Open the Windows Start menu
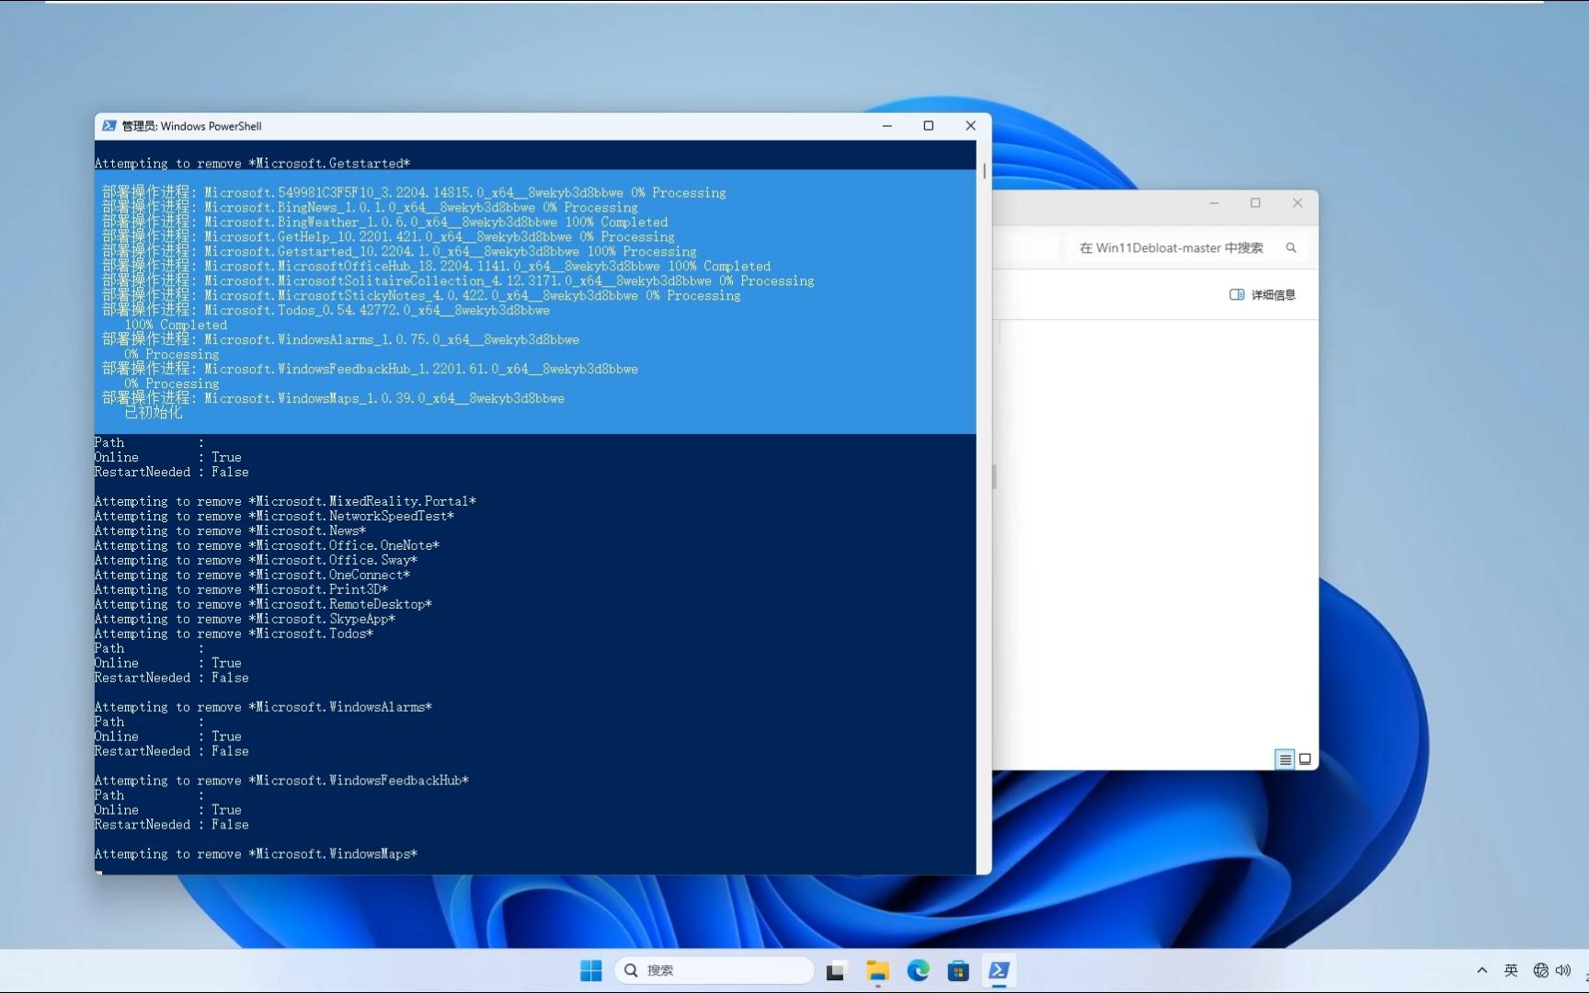The height and width of the screenshot is (993, 1589). point(590,970)
